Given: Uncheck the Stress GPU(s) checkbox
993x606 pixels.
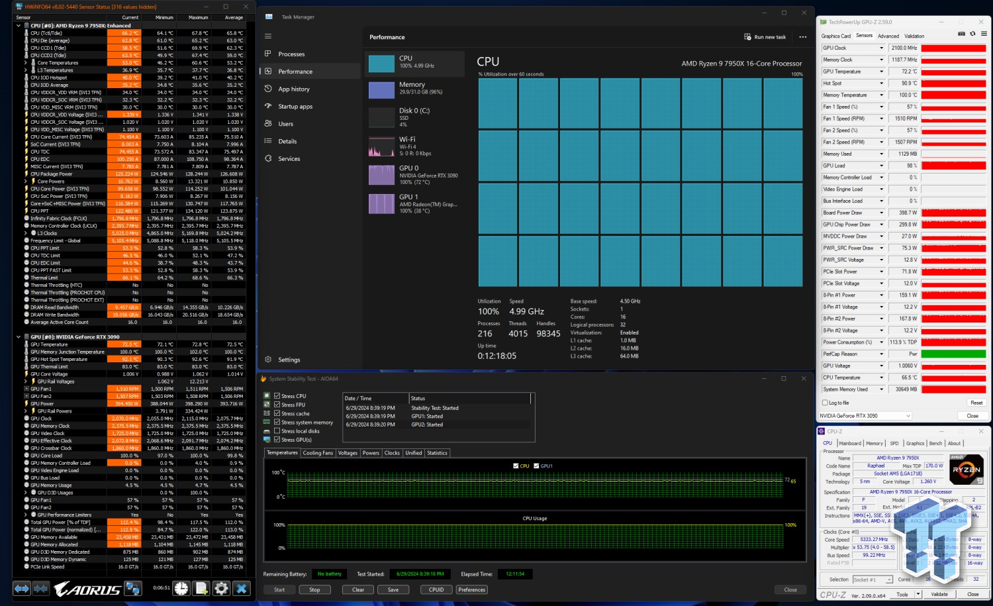Looking at the screenshot, I should [x=277, y=440].
